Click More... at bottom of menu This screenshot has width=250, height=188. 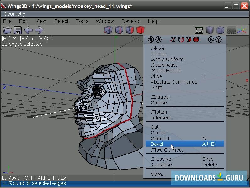(158, 174)
